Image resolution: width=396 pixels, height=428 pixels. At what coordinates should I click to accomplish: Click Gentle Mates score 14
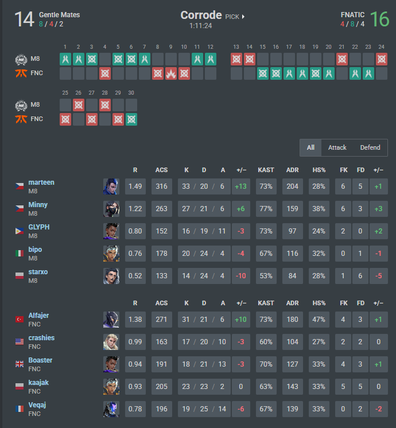pyautogui.click(x=24, y=20)
